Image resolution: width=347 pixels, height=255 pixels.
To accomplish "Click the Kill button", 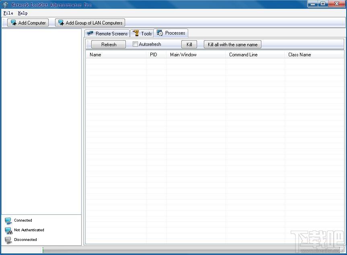I will pos(189,44).
